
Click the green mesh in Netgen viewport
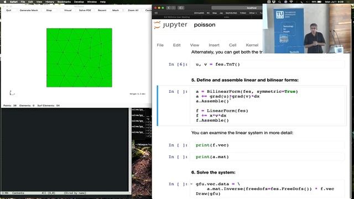pyautogui.click(x=79, y=57)
